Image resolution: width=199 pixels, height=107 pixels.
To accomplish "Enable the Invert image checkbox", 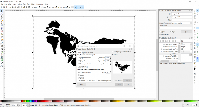I will pos(79,67).
